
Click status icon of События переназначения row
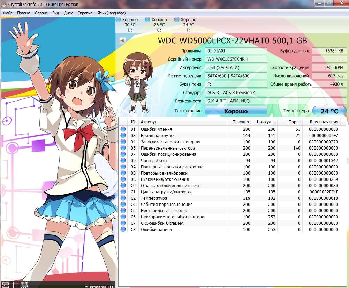pyautogui.click(x=123, y=204)
